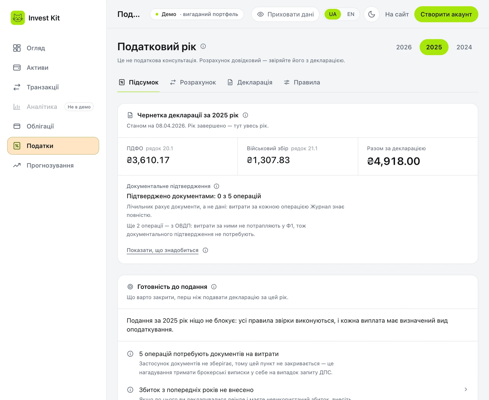The image size is (489, 400).
Task: Click the ПДФО amount ₴3,610.17
Action: 148,160
